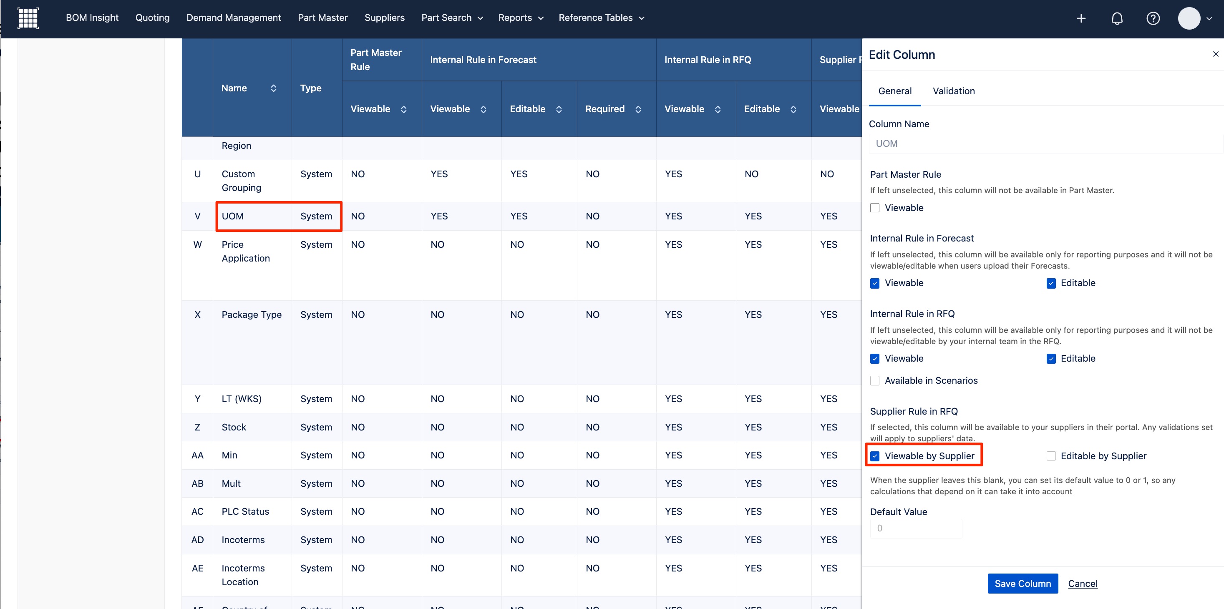Viewport: 1224px width, 609px height.
Task: Click the Save Column button
Action: coord(1023,584)
